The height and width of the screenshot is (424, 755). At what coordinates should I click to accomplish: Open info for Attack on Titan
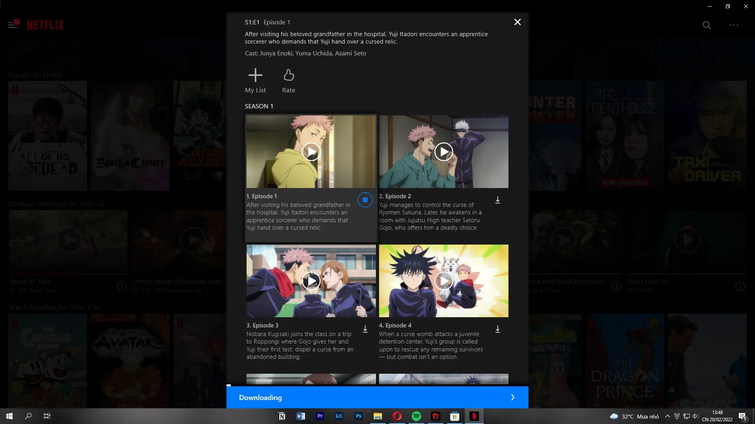point(122,286)
